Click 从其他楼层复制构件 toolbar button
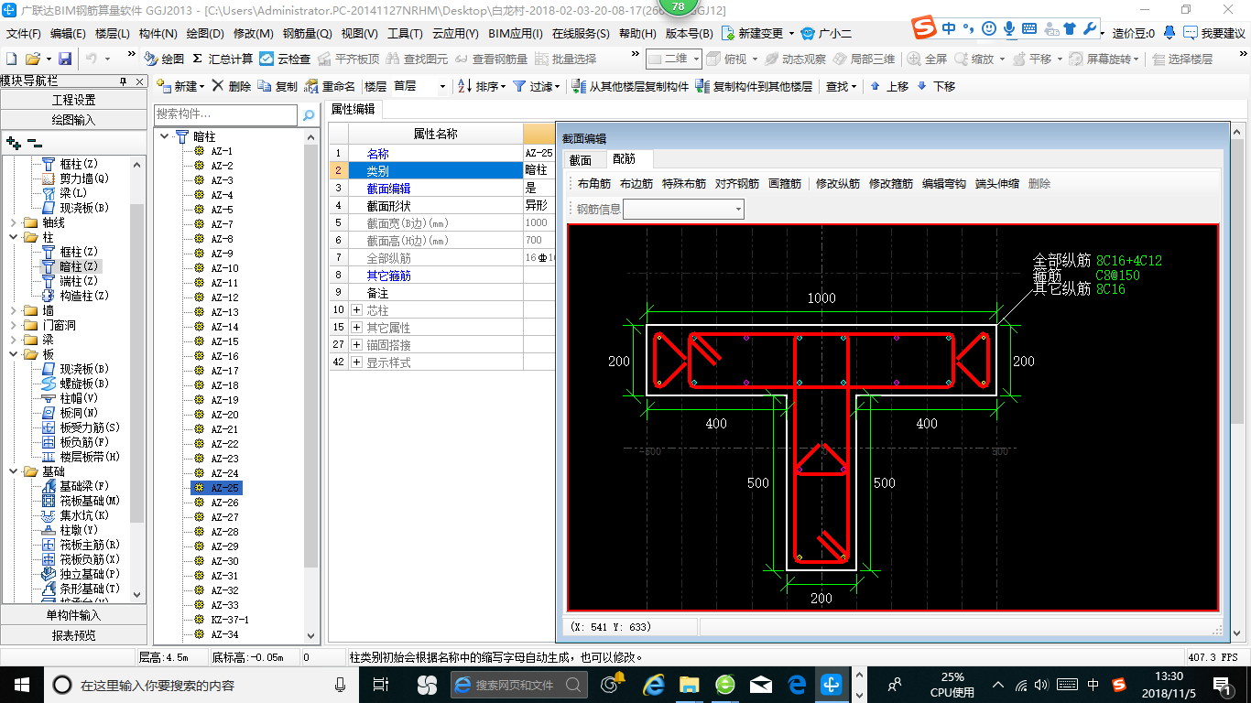 (630, 86)
